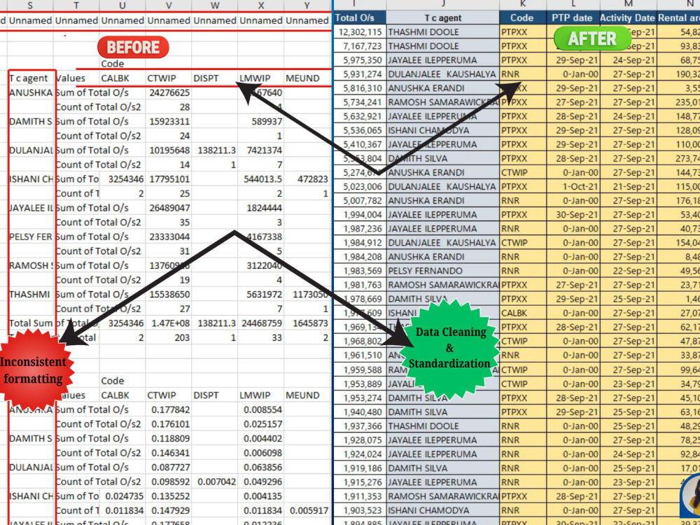Click the 'PTP date' header cell

[573, 18]
